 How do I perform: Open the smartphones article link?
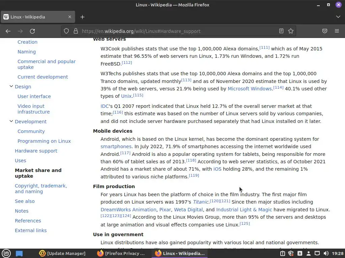tap(116, 146)
